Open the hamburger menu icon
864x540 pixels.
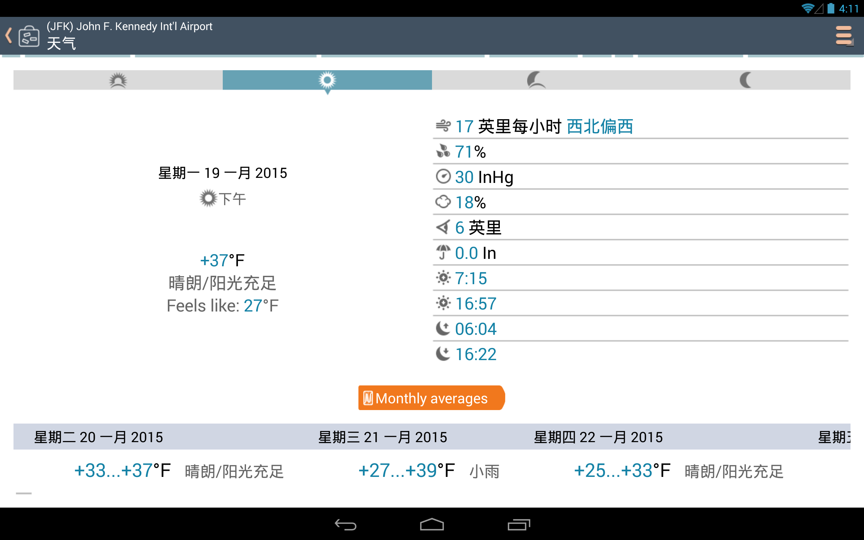(844, 36)
